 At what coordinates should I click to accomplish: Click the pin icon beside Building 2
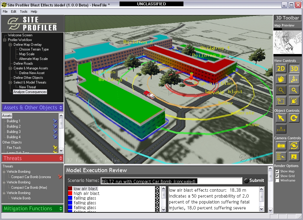tap(55, 126)
